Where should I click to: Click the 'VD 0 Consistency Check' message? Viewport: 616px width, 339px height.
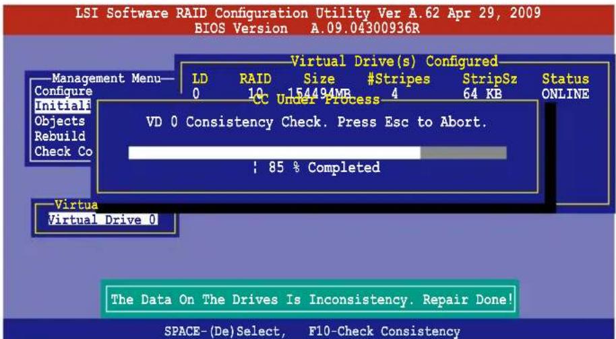pos(317,122)
